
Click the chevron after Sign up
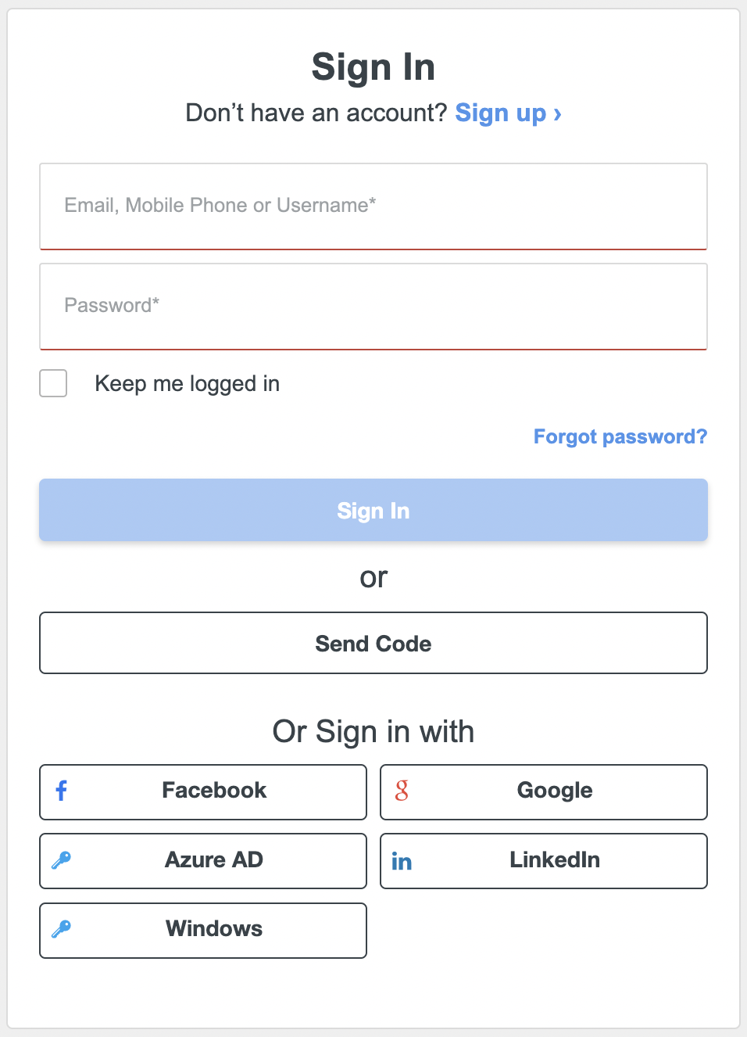click(x=557, y=114)
